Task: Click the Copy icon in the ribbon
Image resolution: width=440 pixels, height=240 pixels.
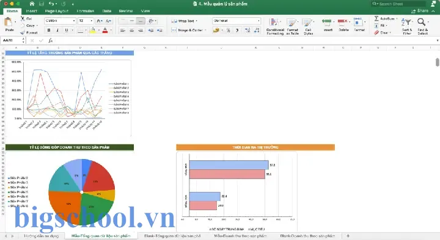Action: click(23, 26)
